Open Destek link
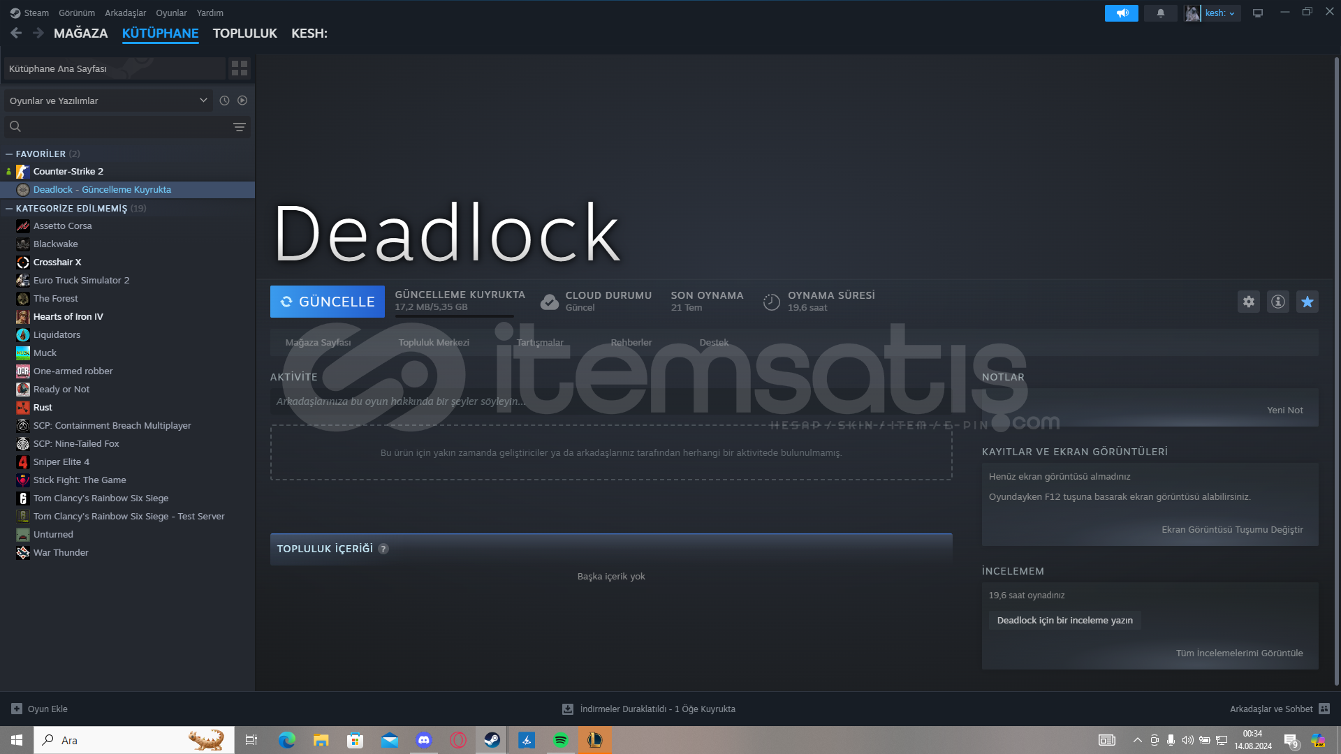The width and height of the screenshot is (1341, 754). [x=714, y=343]
